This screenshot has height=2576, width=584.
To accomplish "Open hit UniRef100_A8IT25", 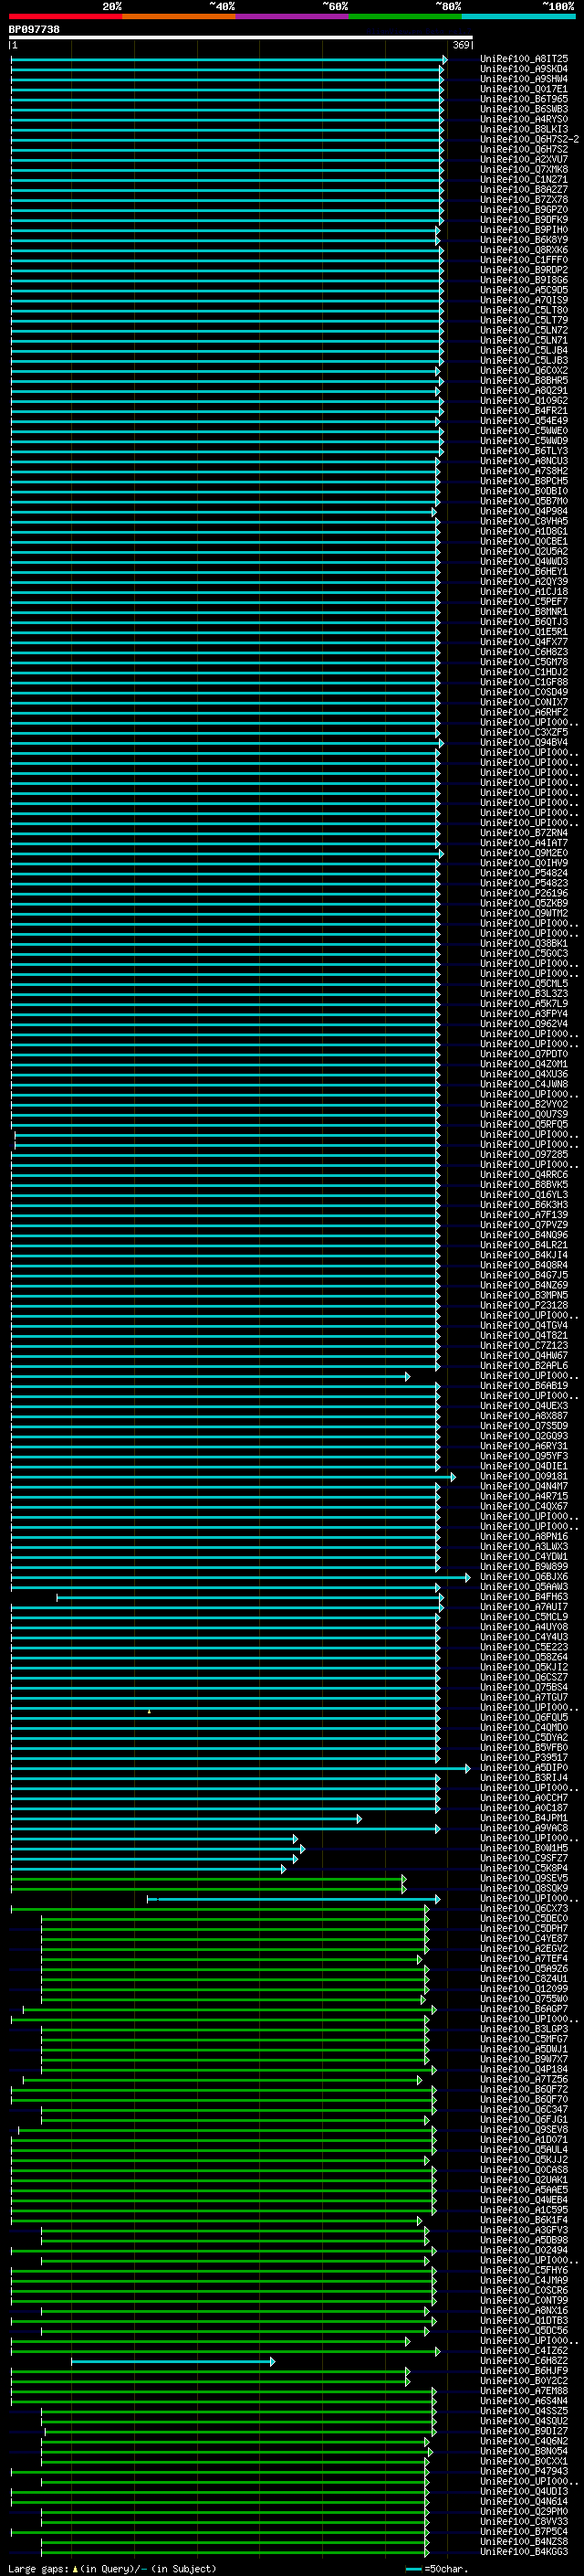I will click(524, 59).
